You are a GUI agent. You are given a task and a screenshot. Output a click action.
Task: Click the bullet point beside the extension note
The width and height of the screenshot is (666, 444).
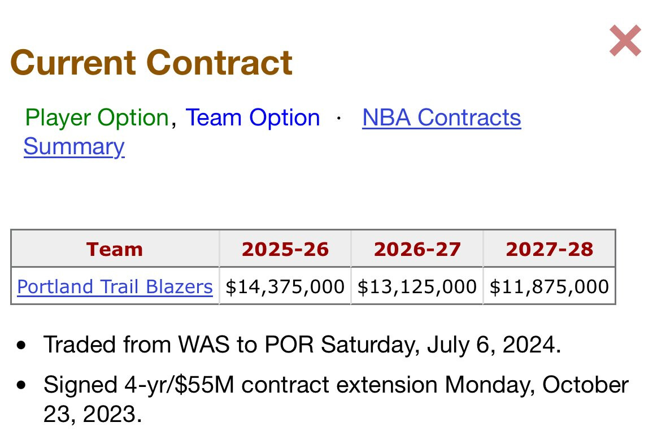pos(21,386)
